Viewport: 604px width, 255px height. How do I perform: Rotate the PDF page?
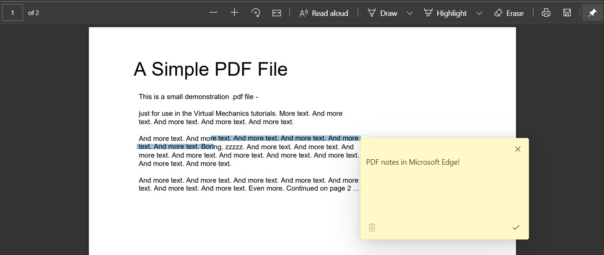pyautogui.click(x=255, y=13)
